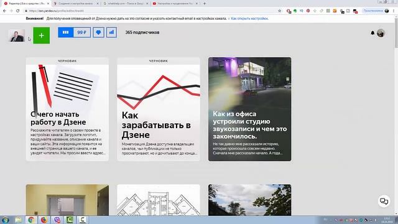Click the round user avatar at top right
398x224 pixels.
point(381,33)
